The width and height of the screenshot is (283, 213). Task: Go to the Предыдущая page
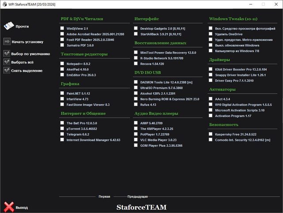click(x=138, y=196)
